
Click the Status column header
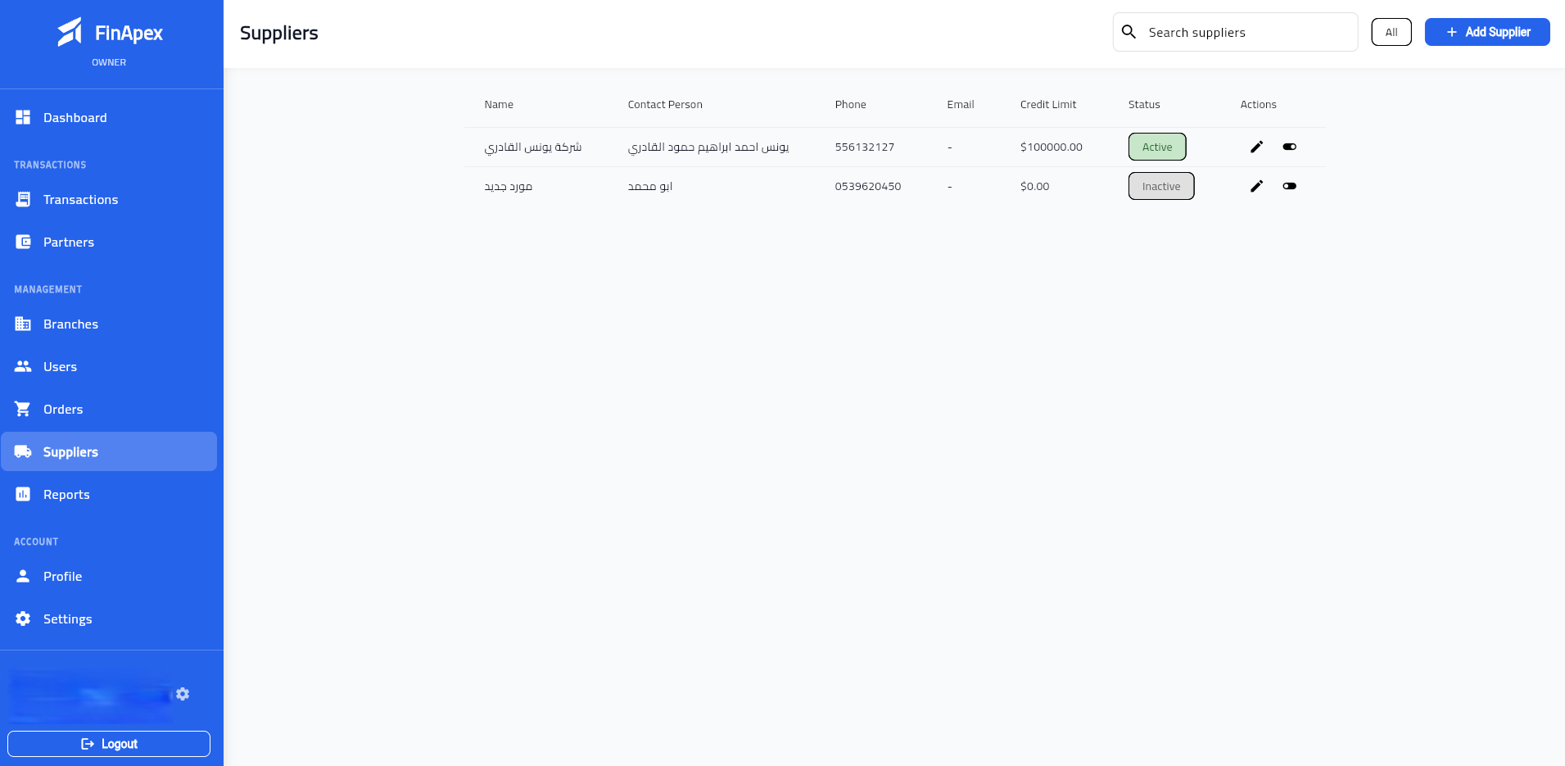[1144, 104]
